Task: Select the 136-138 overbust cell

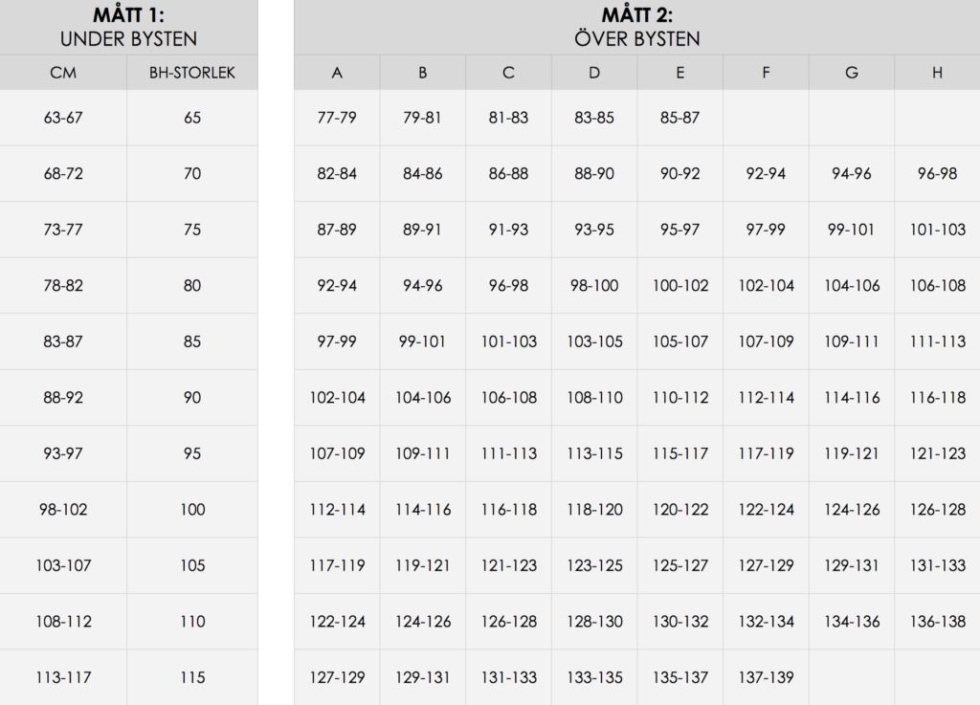Action: tap(937, 622)
